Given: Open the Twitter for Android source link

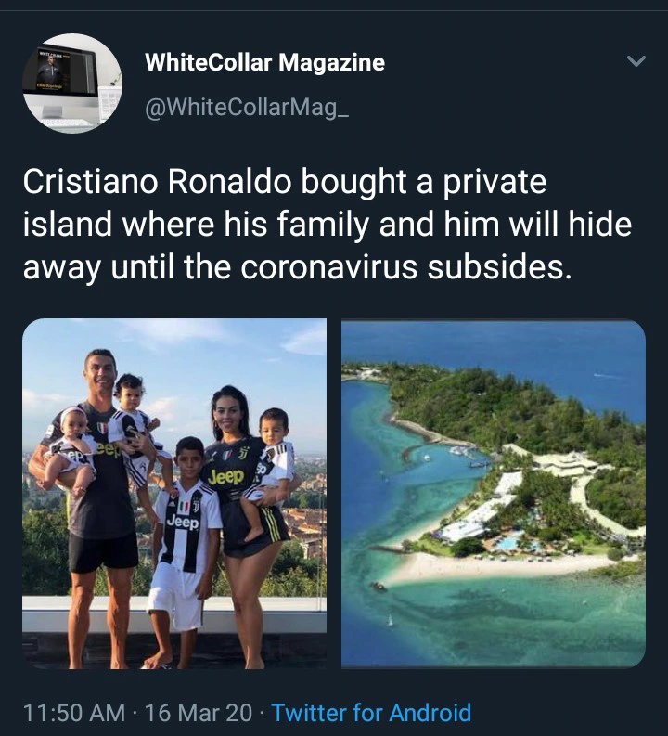Looking at the screenshot, I should pyautogui.click(x=371, y=712).
